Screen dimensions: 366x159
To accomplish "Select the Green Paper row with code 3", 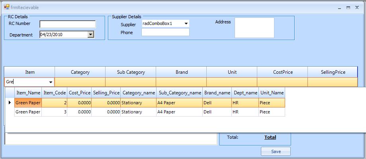I will 28,112.
